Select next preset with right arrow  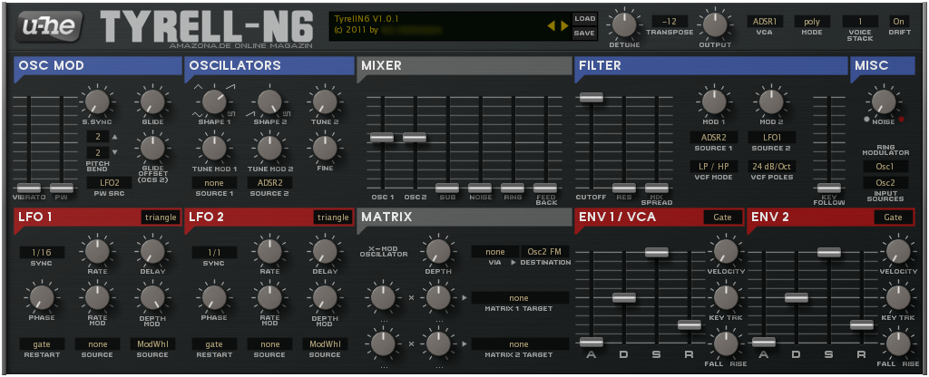point(564,25)
